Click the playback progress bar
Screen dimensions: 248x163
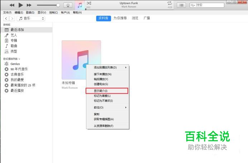pos(129,9)
